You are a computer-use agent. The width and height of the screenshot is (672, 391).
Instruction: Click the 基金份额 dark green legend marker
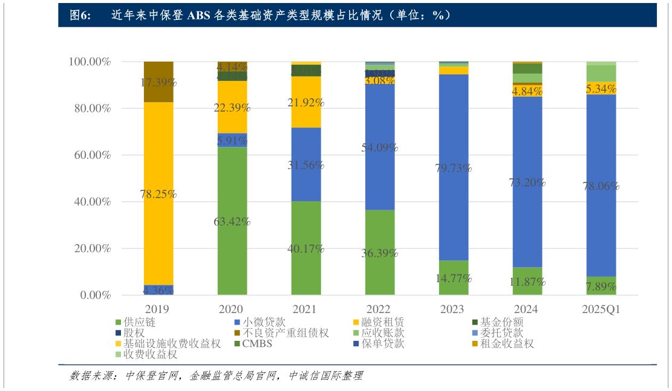476,323
